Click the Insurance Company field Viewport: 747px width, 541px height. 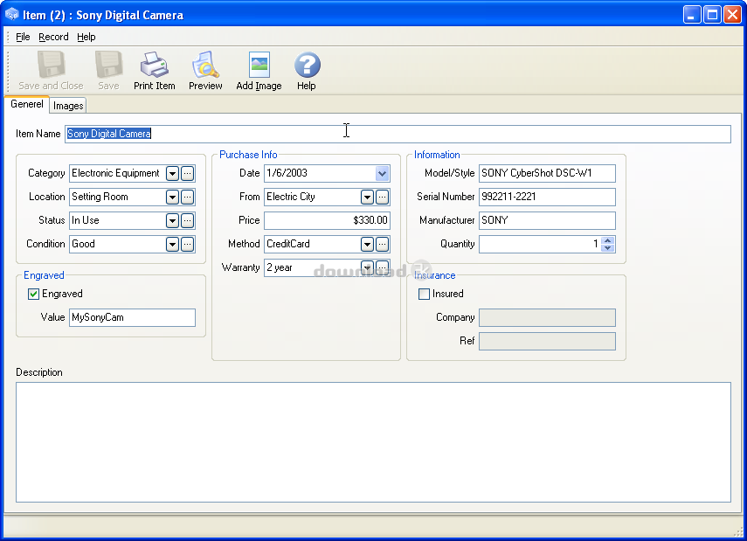(x=547, y=317)
